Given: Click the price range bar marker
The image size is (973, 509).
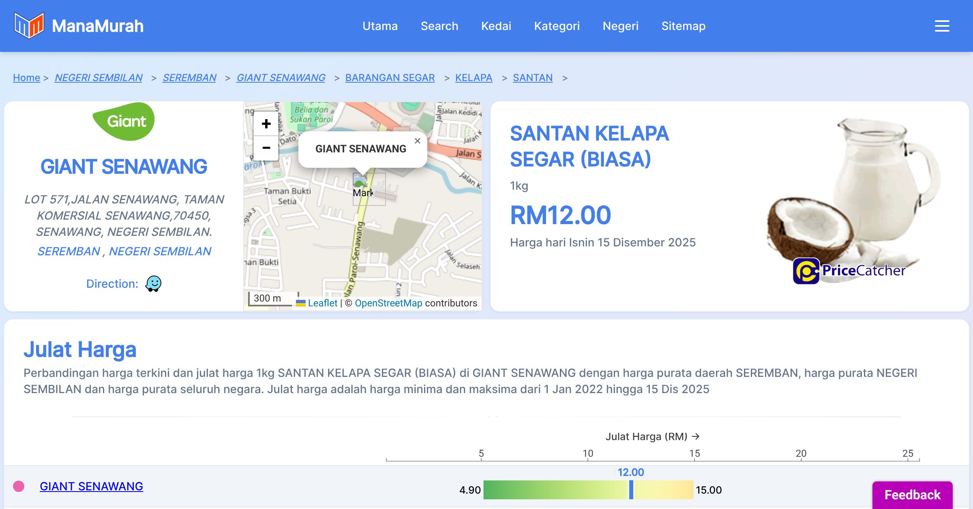Looking at the screenshot, I should 631,490.
